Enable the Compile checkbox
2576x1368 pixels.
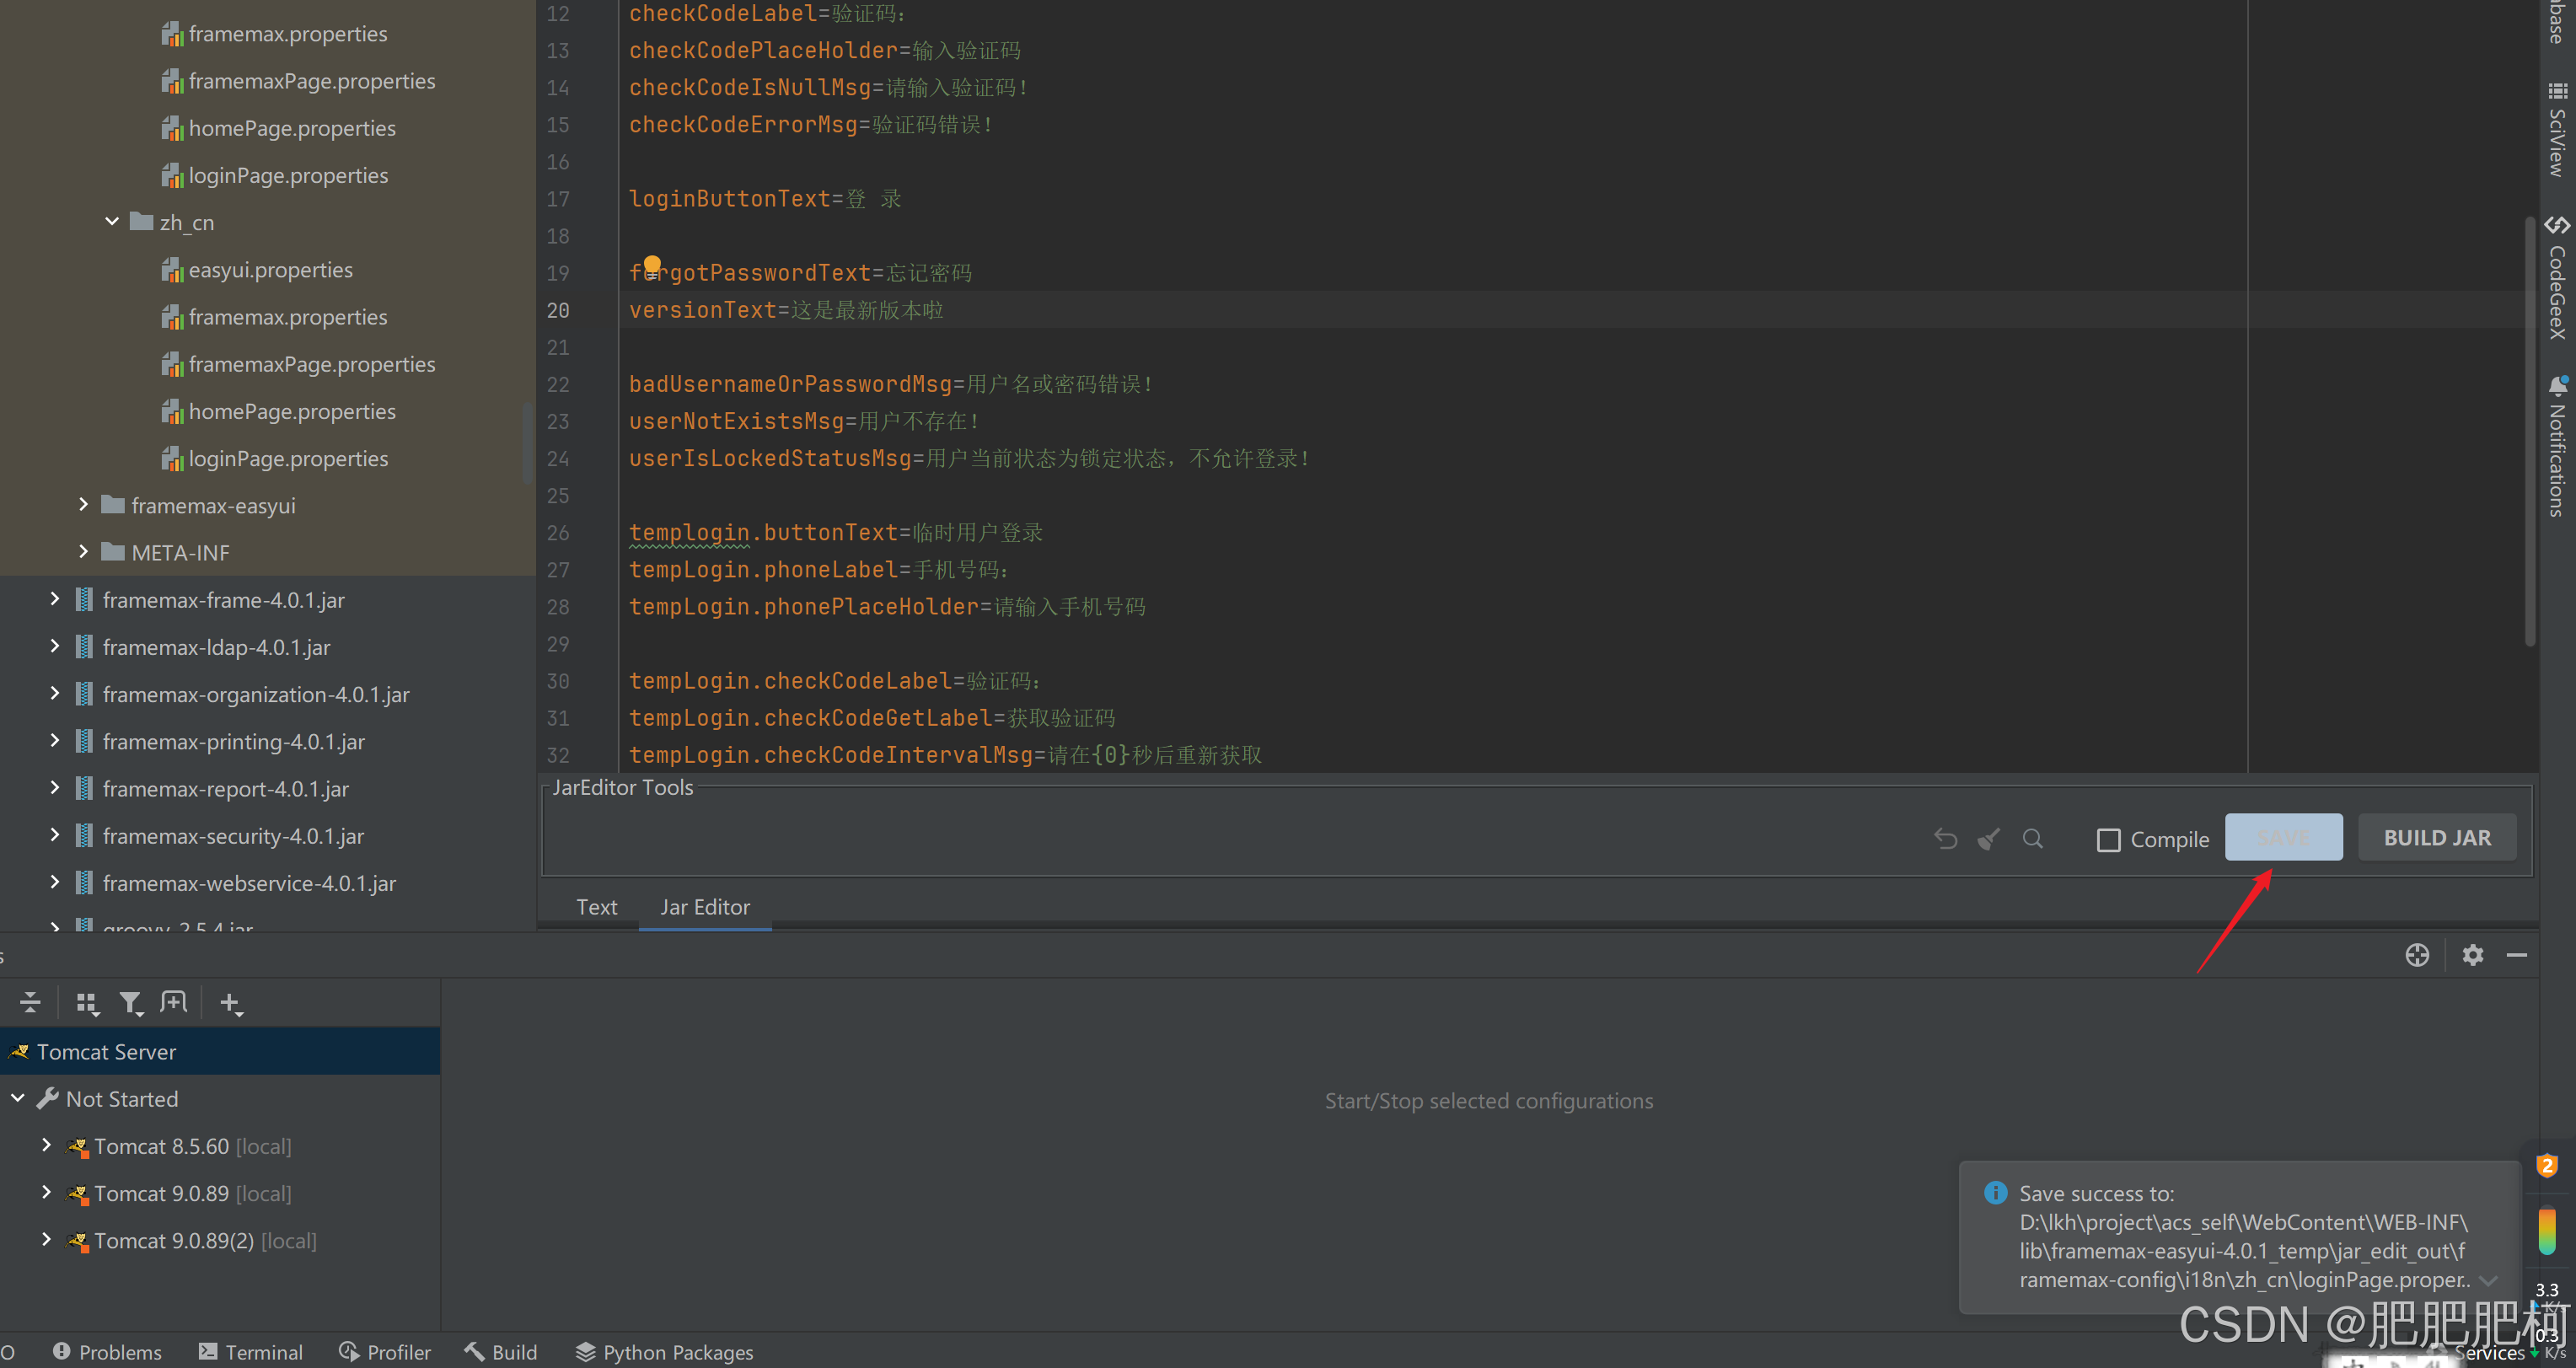pyautogui.click(x=2108, y=839)
